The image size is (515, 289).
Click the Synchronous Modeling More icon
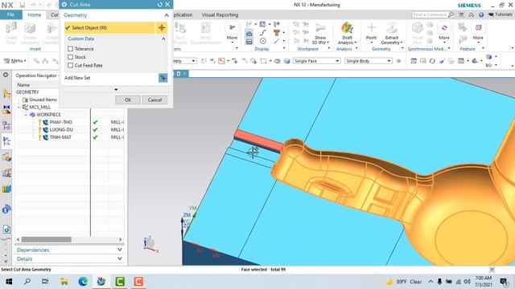[444, 29]
